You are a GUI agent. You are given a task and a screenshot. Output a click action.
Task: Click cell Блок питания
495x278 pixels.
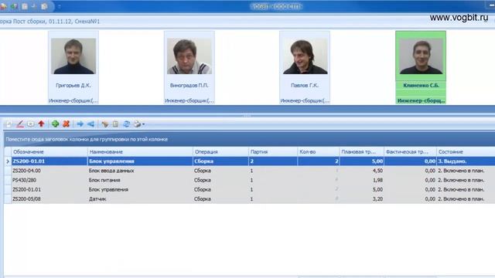pyautogui.click(x=140, y=180)
